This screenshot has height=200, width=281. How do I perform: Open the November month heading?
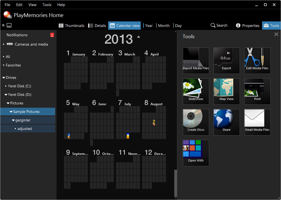(130, 153)
